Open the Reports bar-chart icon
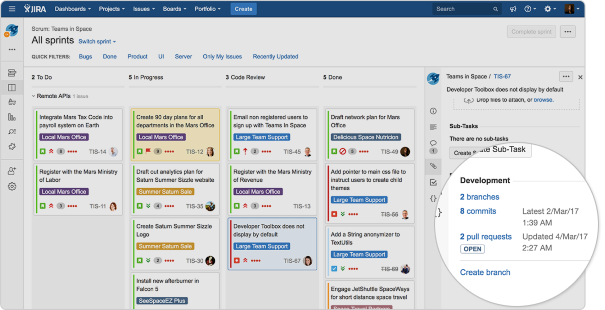605x310 pixels. [x=12, y=117]
